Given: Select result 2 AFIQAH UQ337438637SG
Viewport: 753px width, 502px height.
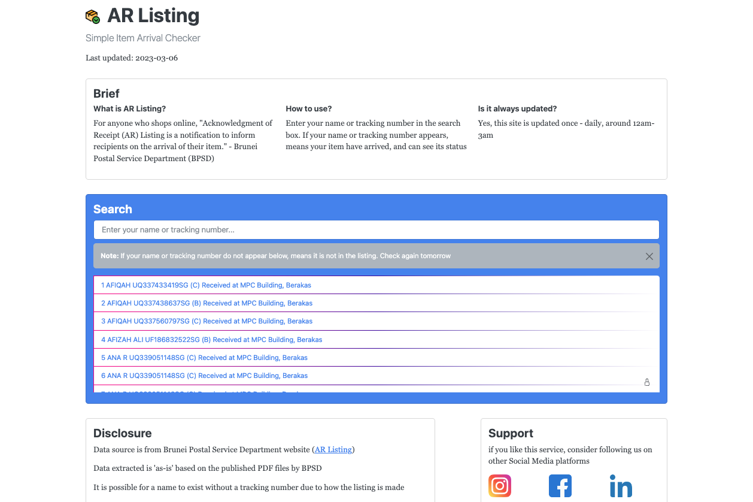Looking at the screenshot, I should tap(207, 303).
